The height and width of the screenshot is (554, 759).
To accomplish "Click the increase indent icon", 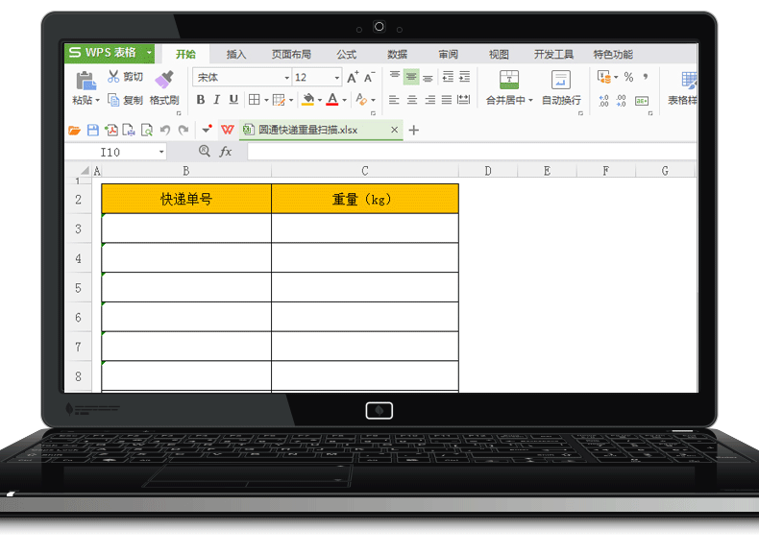I will tap(465, 77).
